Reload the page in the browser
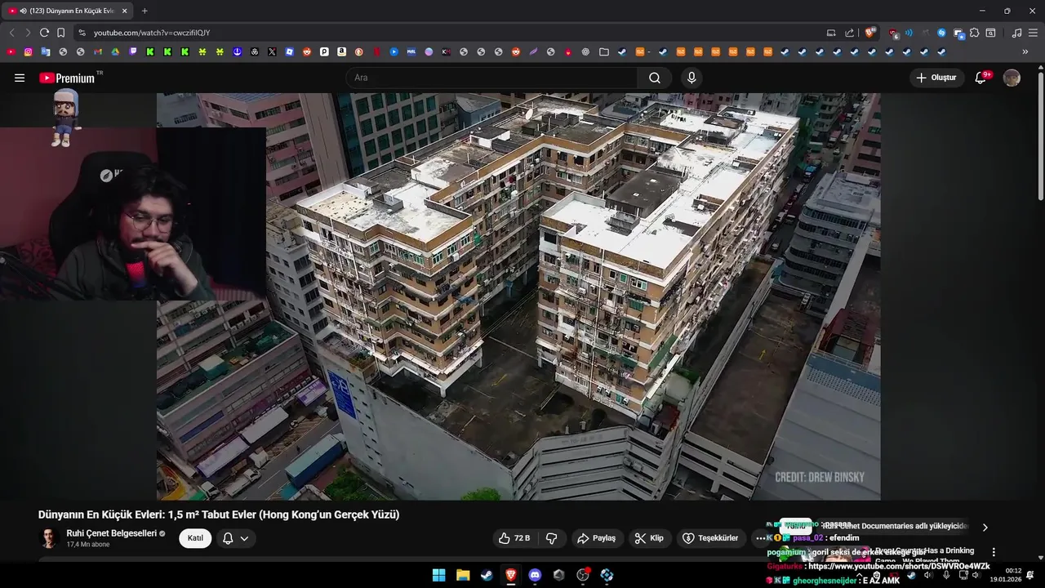 click(44, 33)
